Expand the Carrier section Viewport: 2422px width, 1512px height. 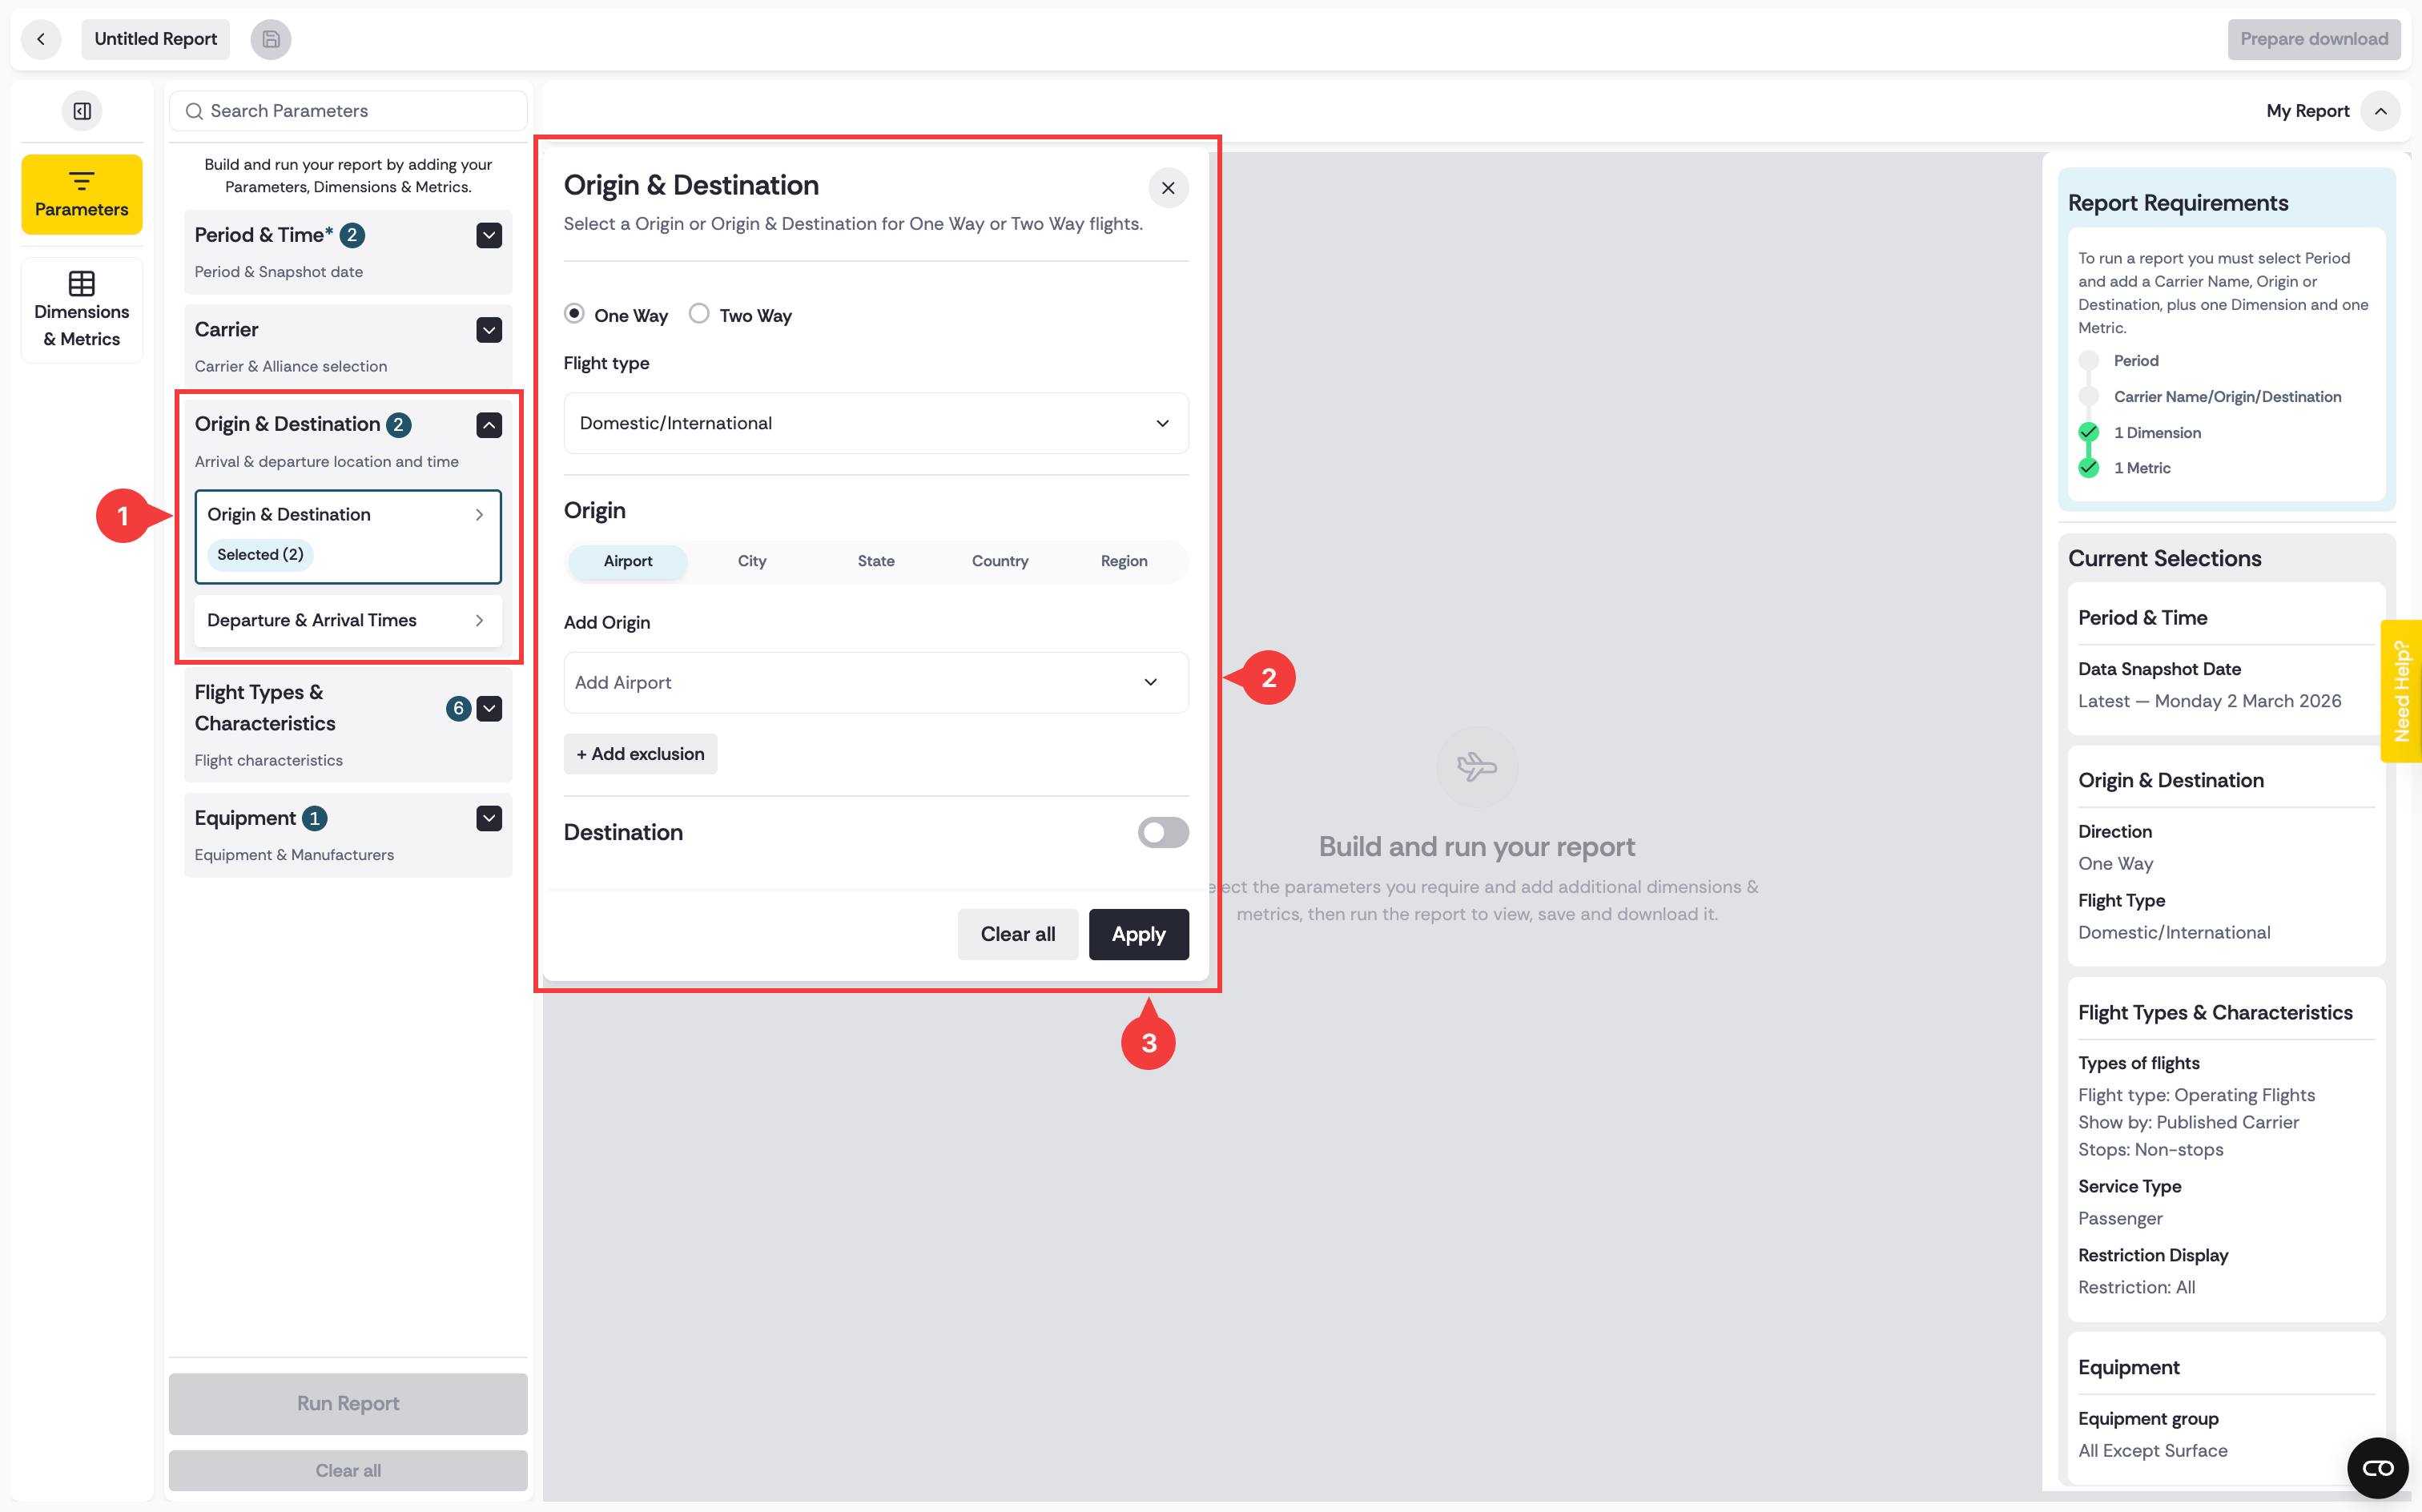click(x=489, y=330)
